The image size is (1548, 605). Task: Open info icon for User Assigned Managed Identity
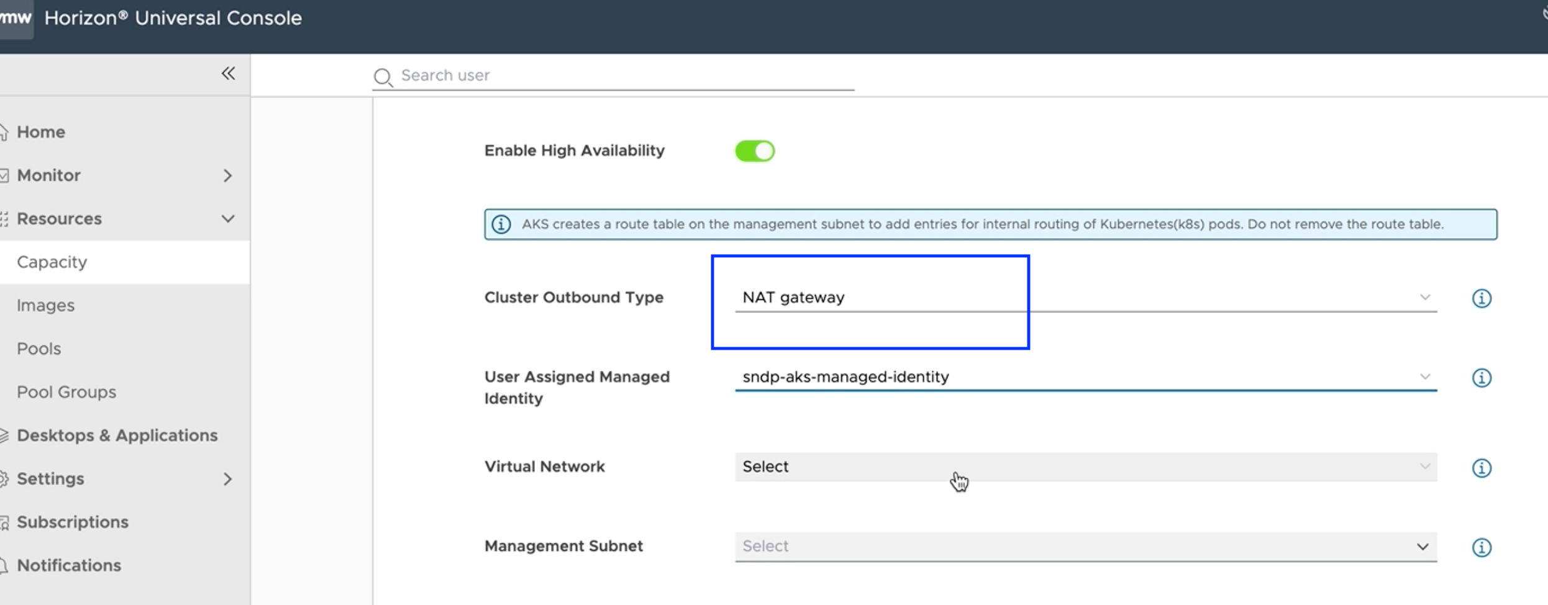pyautogui.click(x=1482, y=378)
